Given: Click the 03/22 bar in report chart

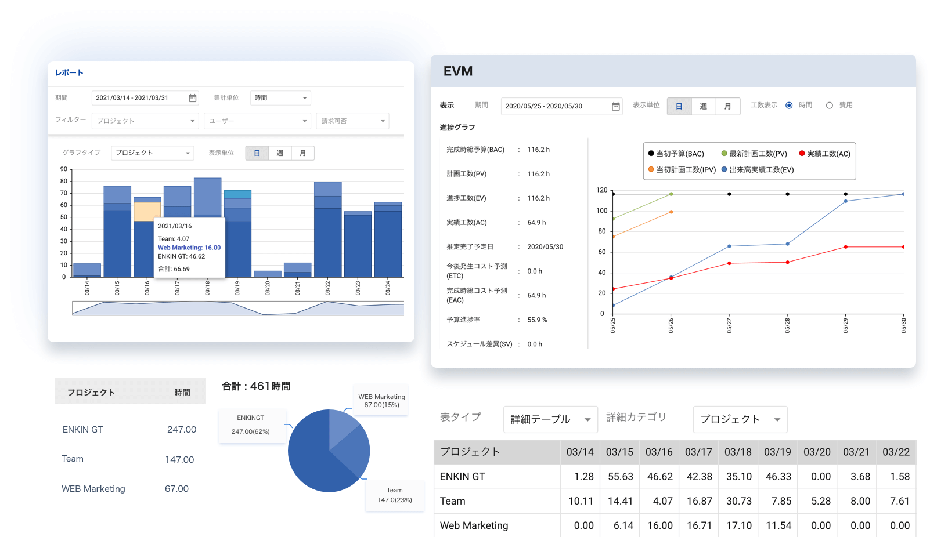Looking at the screenshot, I should click(x=327, y=232).
